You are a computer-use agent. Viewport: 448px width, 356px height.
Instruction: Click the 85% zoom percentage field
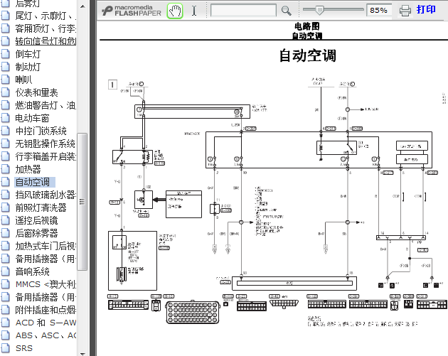pyautogui.click(x=378, y=10)
